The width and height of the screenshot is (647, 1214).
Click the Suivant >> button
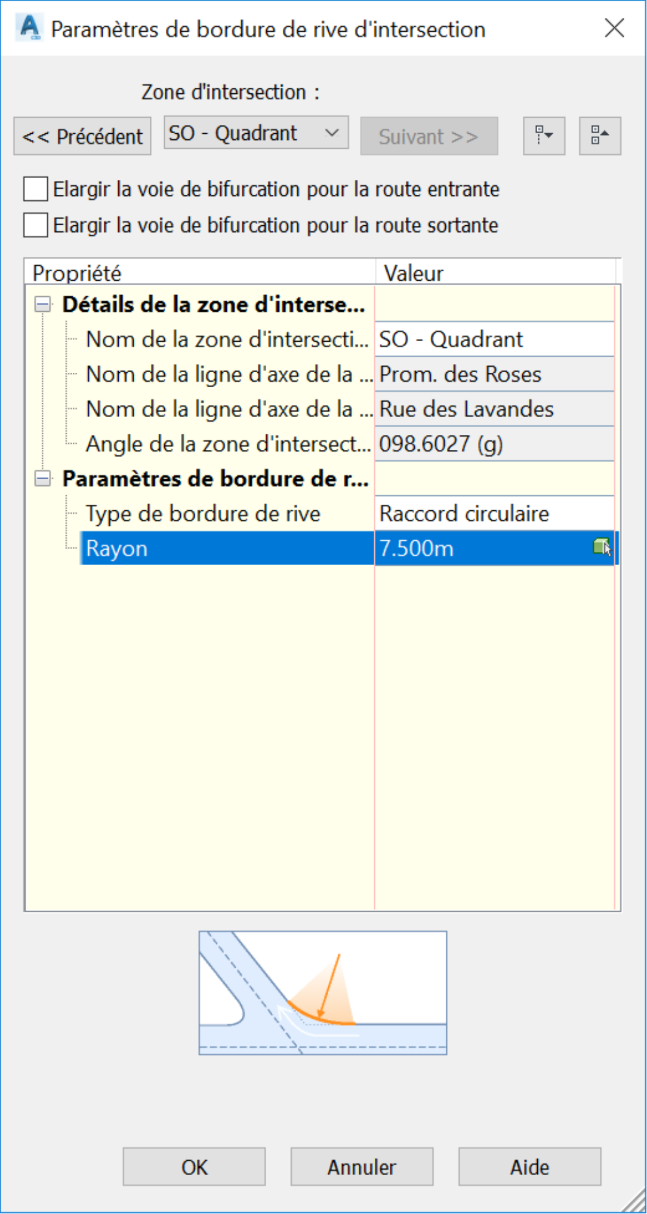tap(429, 136)
